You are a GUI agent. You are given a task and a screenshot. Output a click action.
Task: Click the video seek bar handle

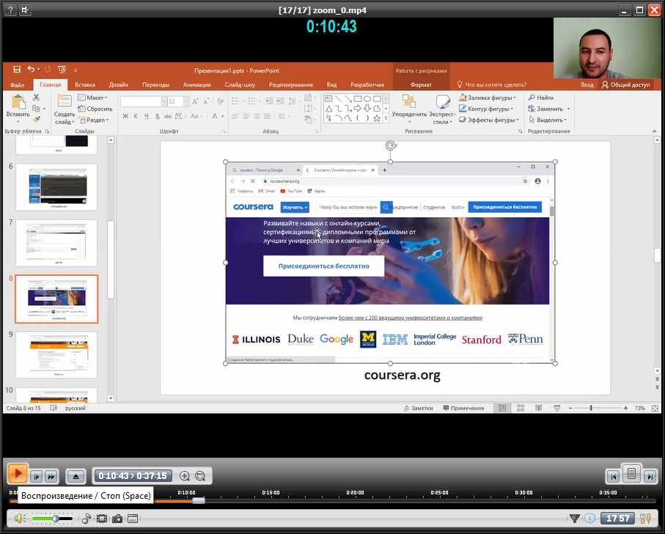199,501
